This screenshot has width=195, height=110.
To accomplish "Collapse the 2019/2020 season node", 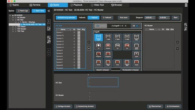I will (10, 15).
